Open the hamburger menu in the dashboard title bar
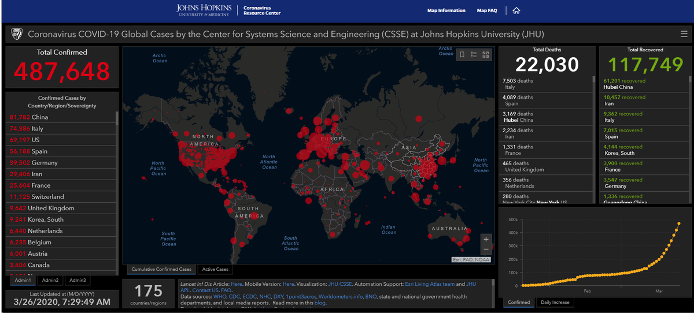694x313 pixels. (684, 34)
